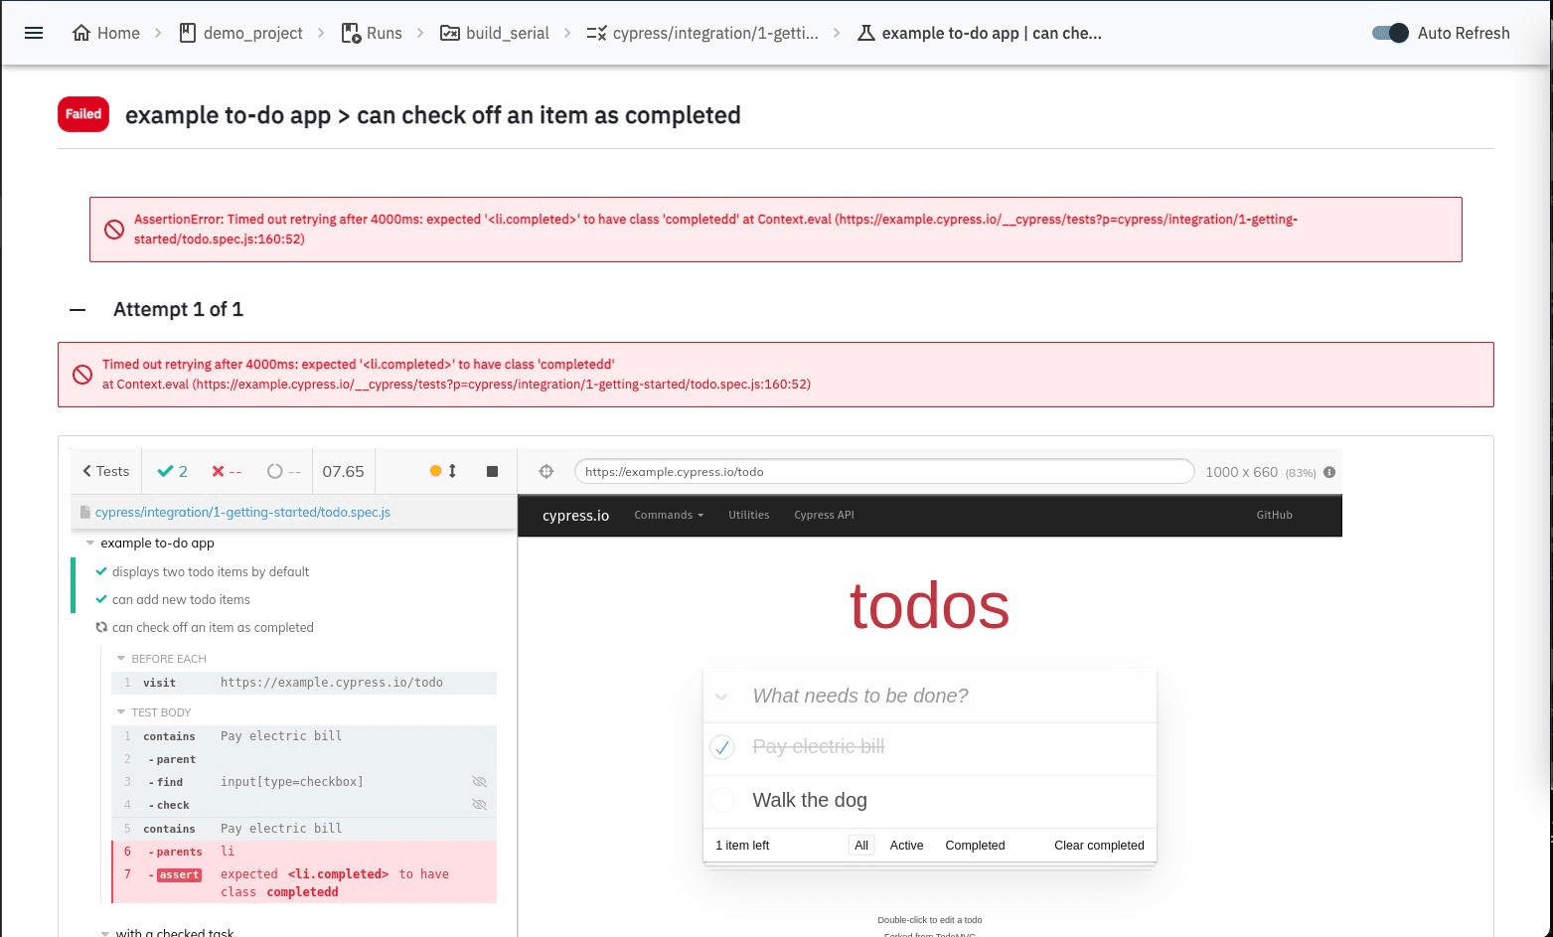1553x937 pixels.
Task: Click the parents li command row
Action: point(304,852)
